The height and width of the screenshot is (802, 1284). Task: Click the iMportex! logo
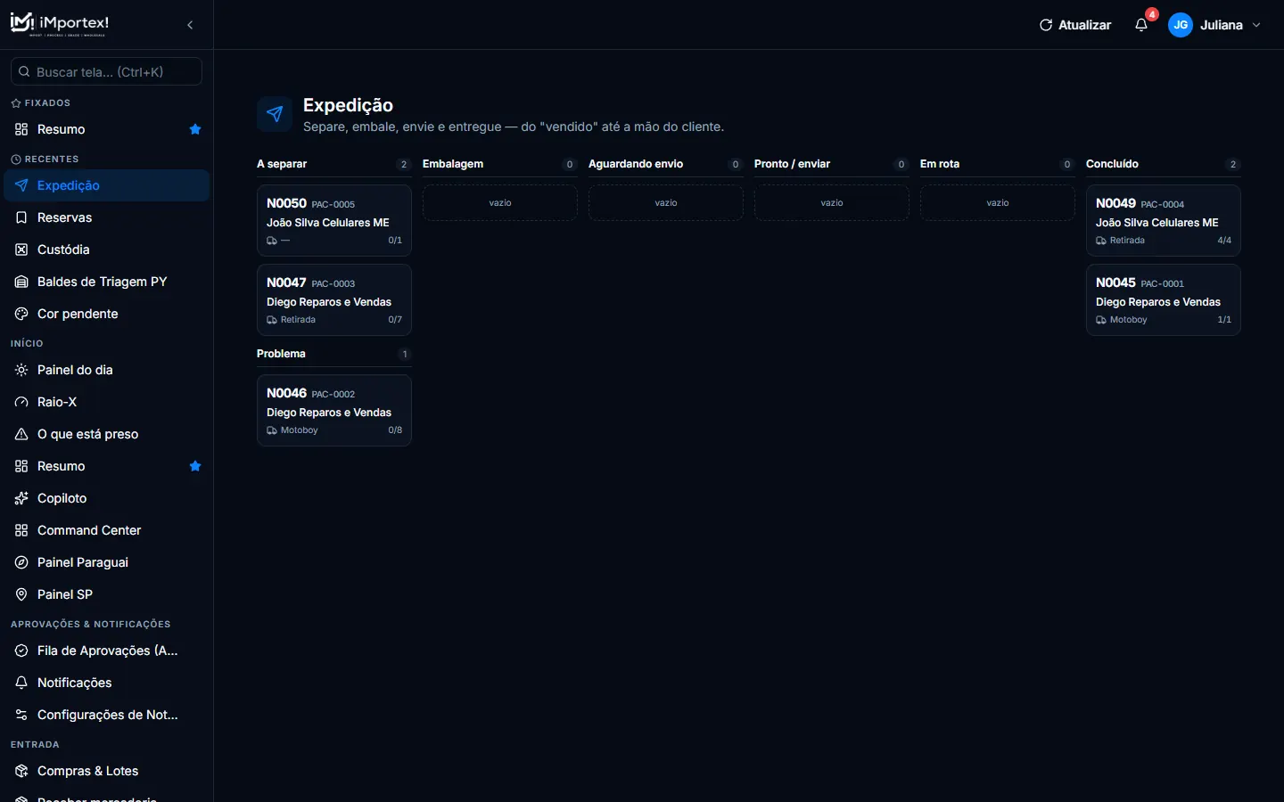(x=60, y=24)
